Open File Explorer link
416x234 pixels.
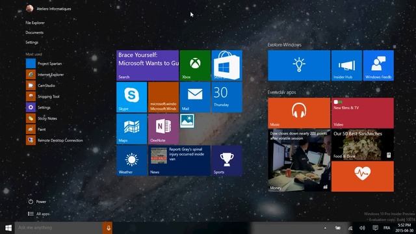point(35,23)
